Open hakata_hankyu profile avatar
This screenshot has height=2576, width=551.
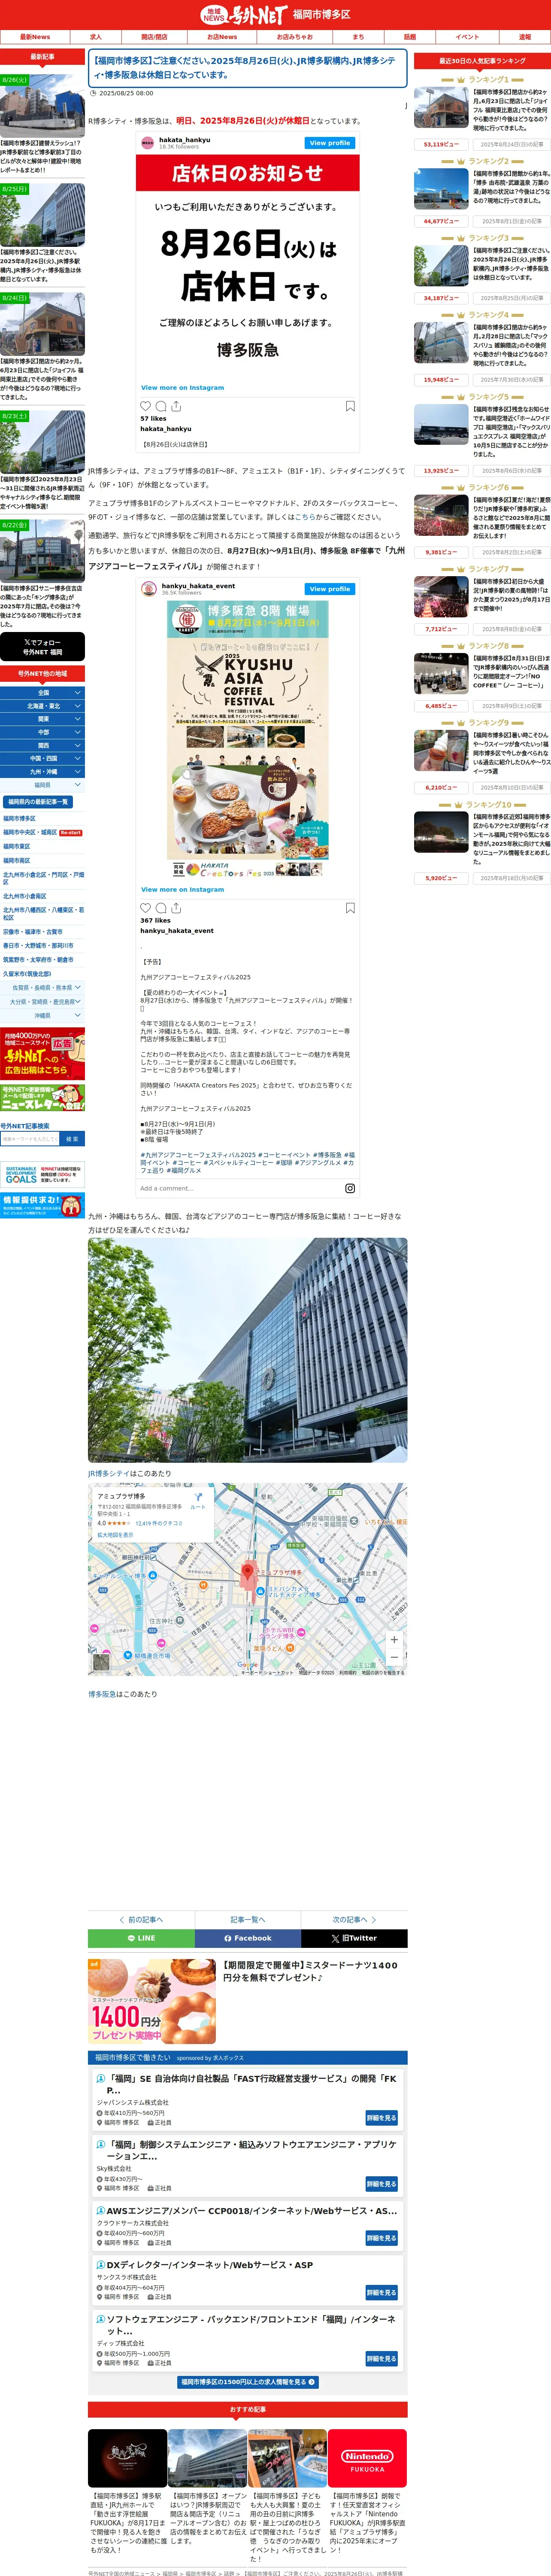pos(148,143)
